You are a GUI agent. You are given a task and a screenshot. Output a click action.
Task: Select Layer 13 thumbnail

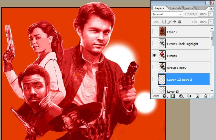coord(162,90)
